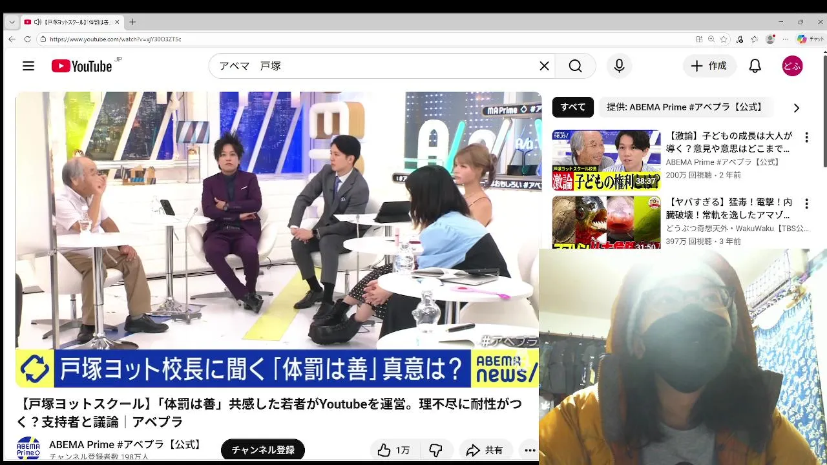
Task: Open the browser profile icon
Action: point(769,39)
